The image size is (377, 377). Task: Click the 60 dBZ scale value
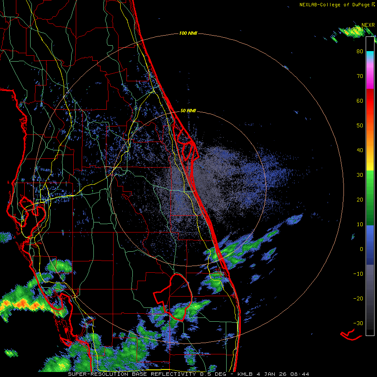pyautogui.click(x=360, y=101)
